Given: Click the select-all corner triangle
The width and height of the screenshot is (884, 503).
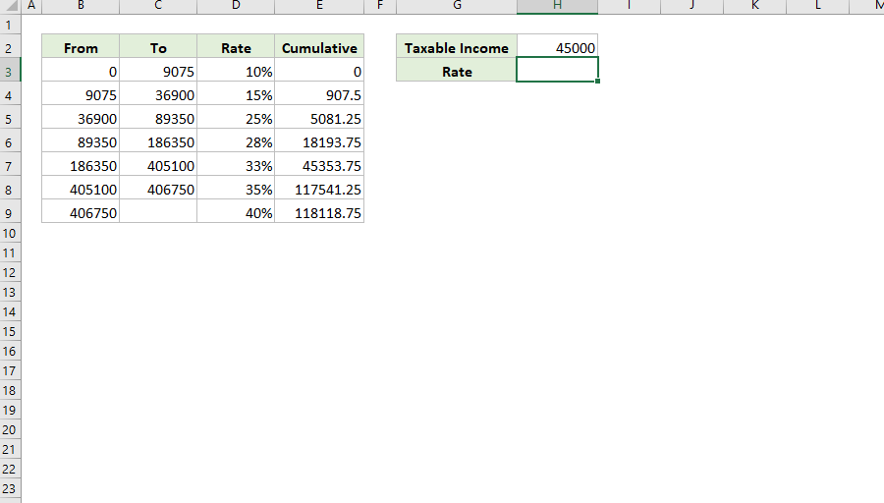Looking at the screenshot, I should (x=10, y=6).
